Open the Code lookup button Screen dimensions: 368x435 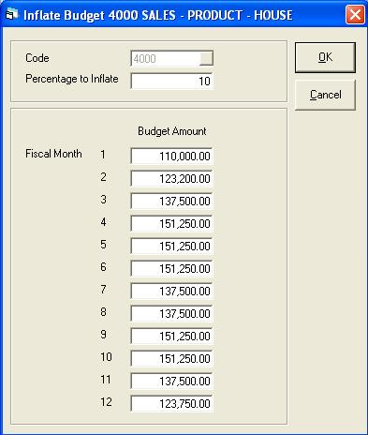(x=206, y=58)
